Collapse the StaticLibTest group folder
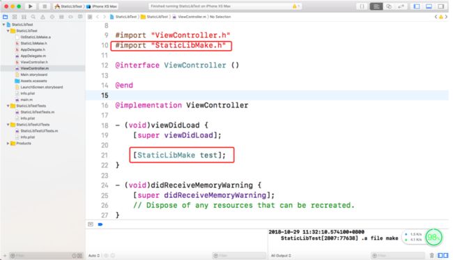The height and width of the screenshot is (260, 453). pos(8,31)
